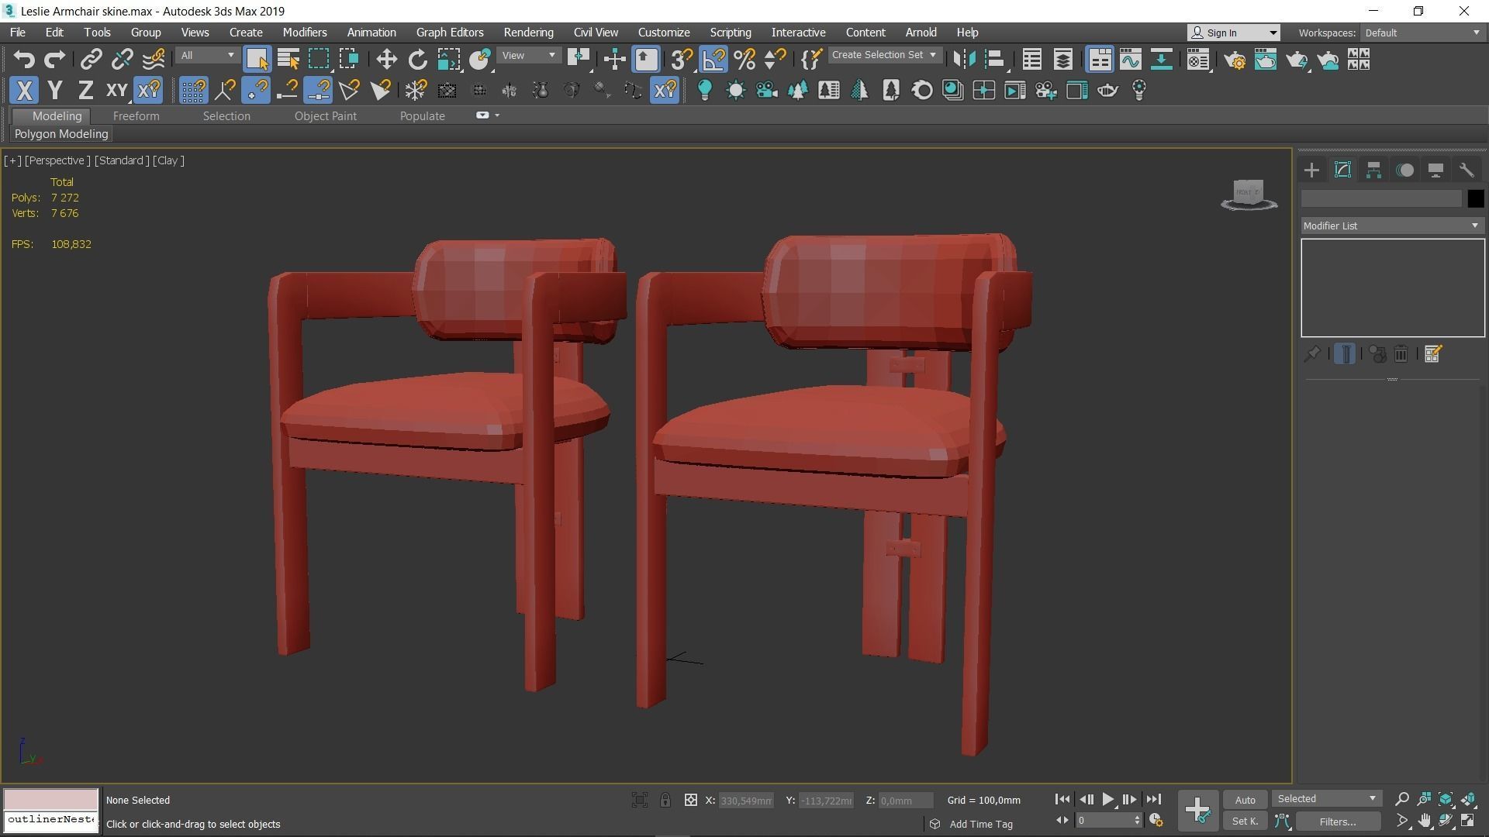Lock the current selection with the padlock

665,800
